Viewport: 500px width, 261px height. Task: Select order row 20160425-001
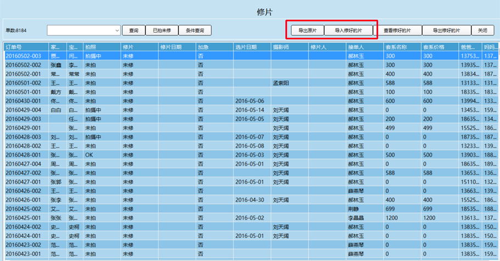pyautogui.click(x=251, y=218)
